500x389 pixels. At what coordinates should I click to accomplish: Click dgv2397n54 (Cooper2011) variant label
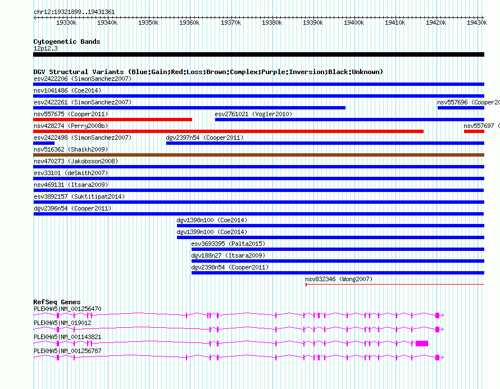click(x=204, y=138)
